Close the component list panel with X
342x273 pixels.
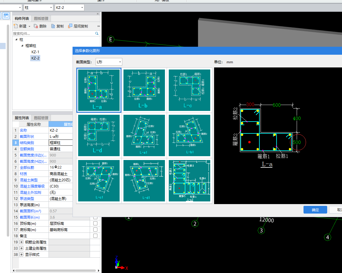[x=98, y=14]
